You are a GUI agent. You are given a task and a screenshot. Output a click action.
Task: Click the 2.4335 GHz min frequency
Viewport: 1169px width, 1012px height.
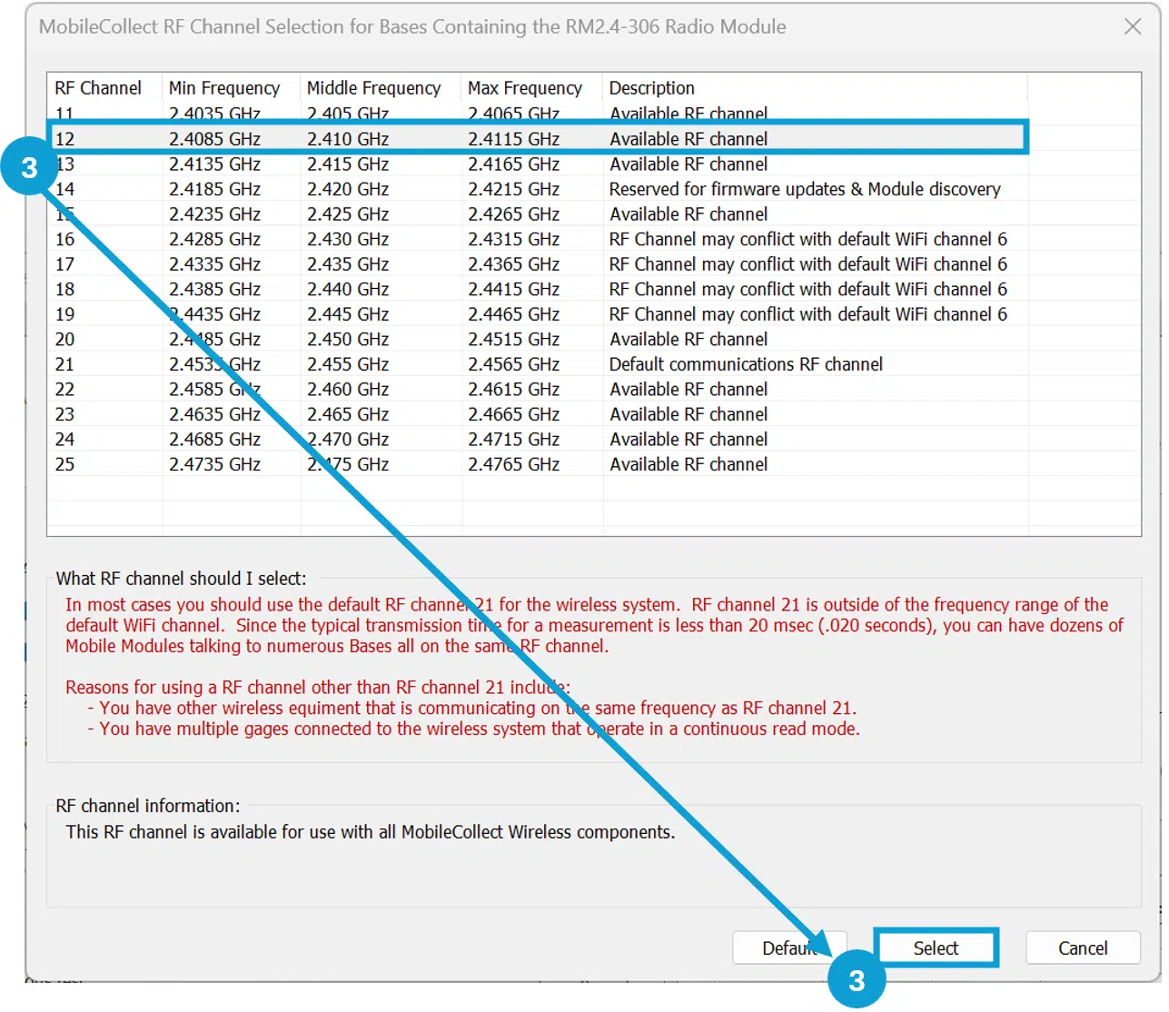coord(214,264)
